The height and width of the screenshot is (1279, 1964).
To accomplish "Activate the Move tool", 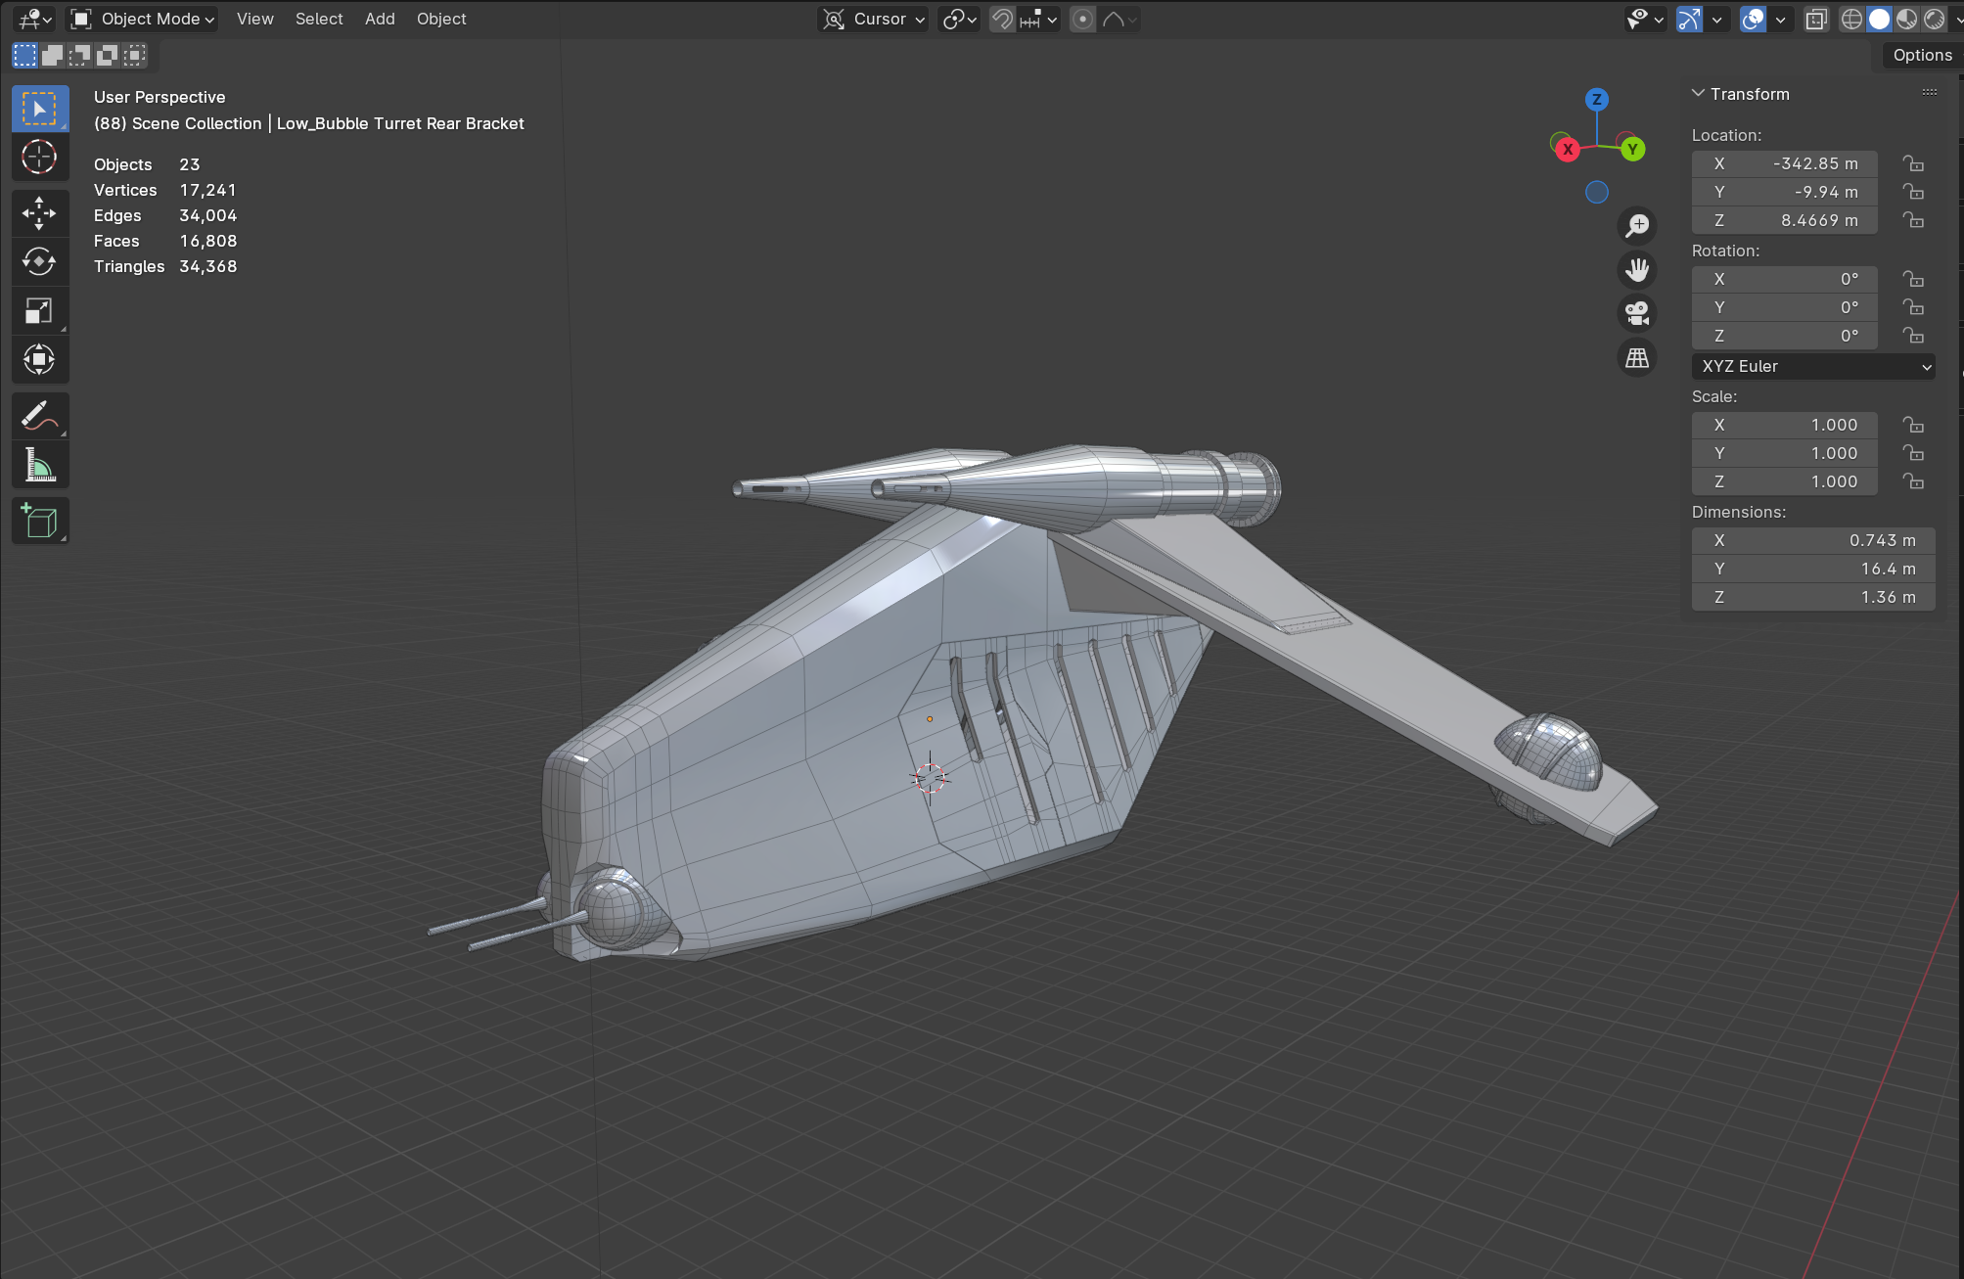I will click(x=40, y=213).
